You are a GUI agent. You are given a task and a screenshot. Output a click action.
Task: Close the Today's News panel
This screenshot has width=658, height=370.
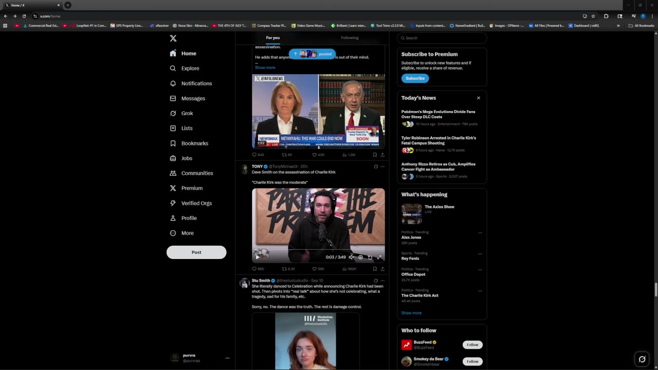(x=479, y=98)
